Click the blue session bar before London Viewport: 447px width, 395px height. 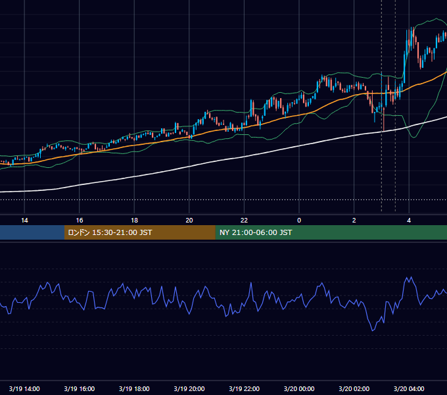coord(32,232)
